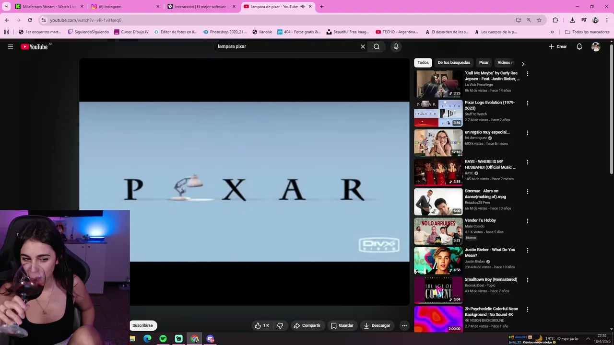Open Curso: Dibujo IV bookmark
The width and height of the screenshot is (614, 345).
tap(131, 32)
